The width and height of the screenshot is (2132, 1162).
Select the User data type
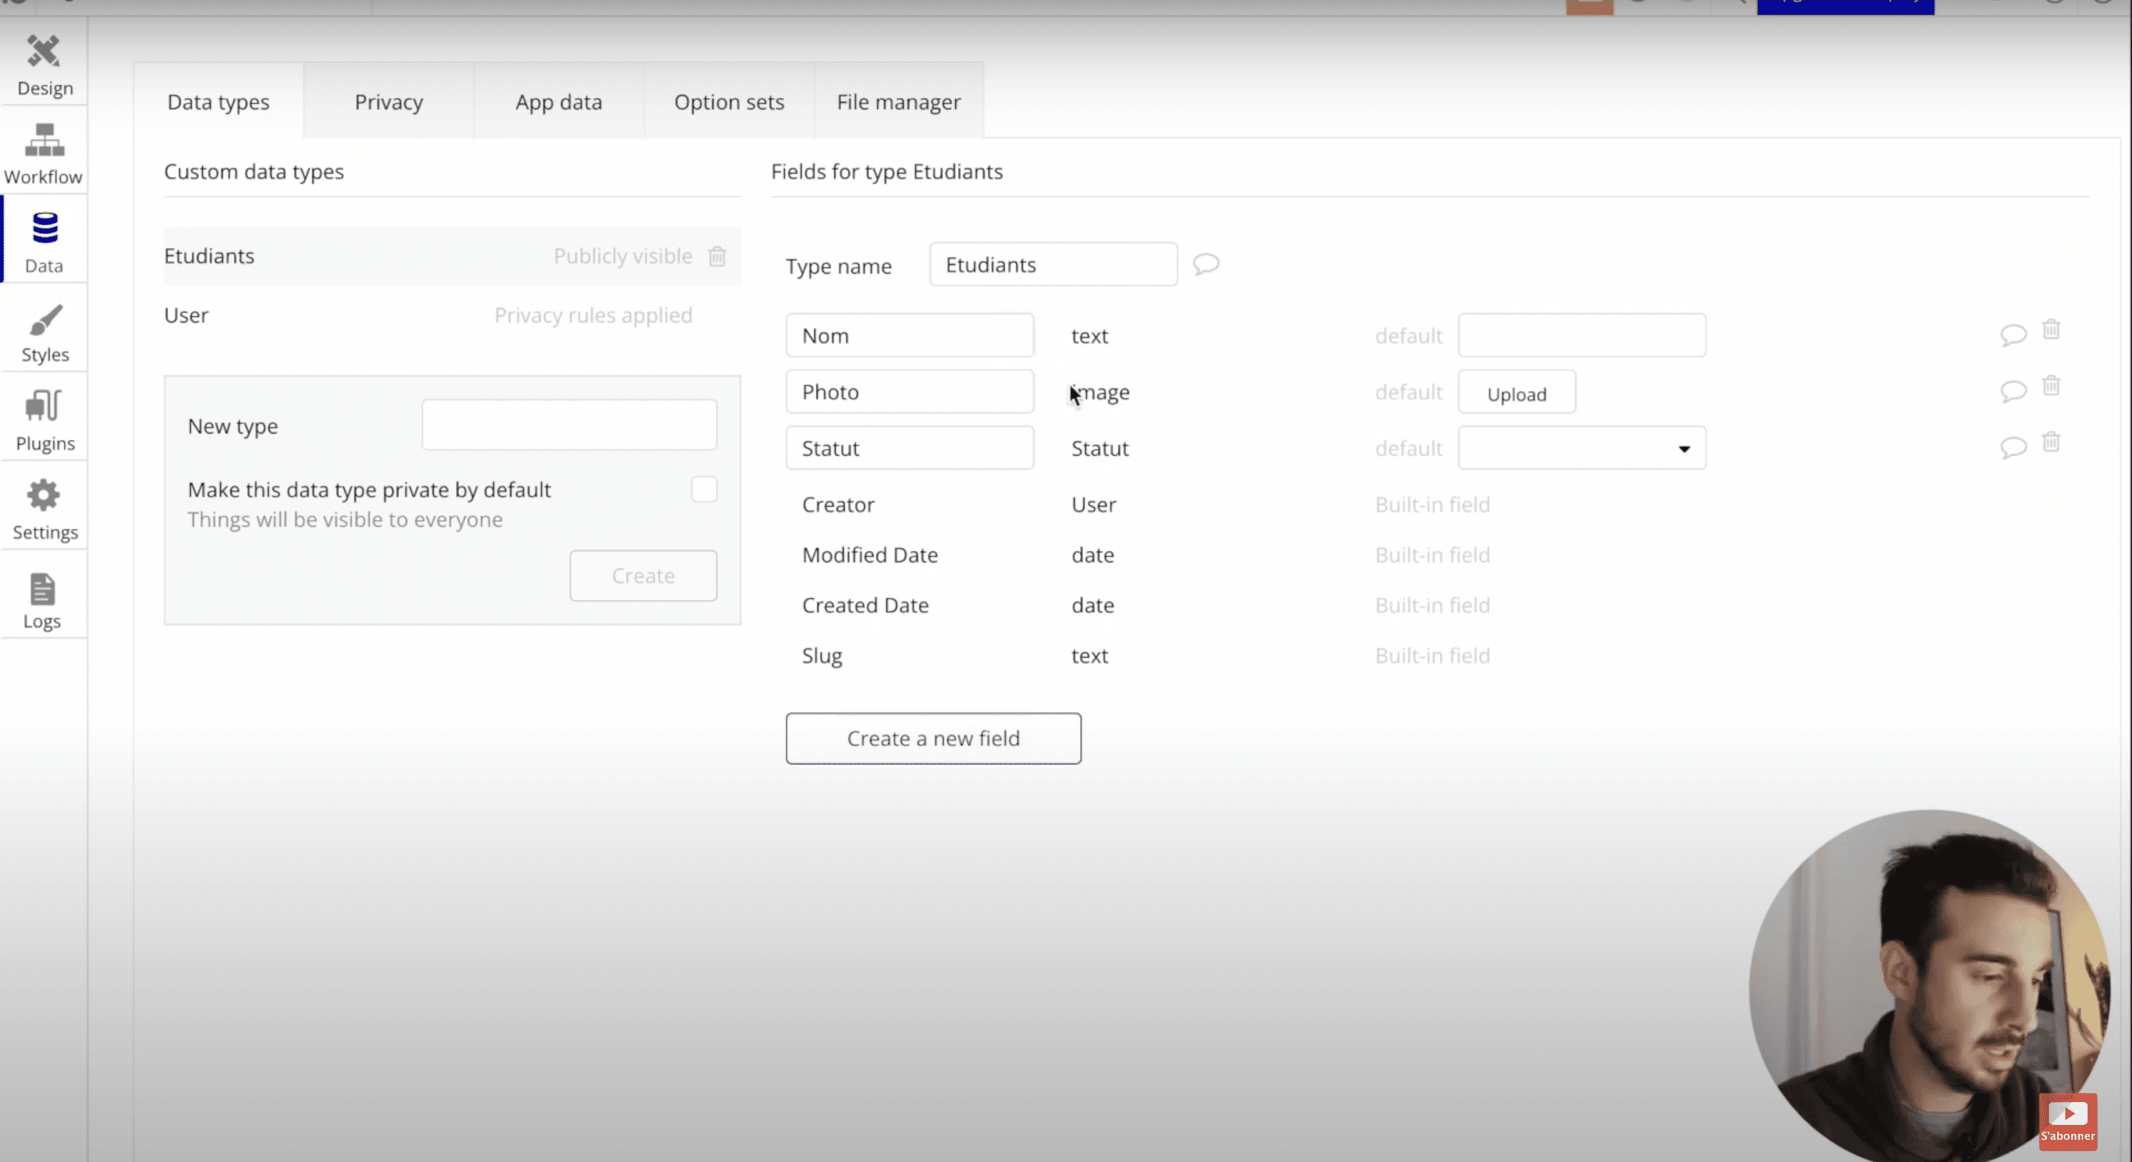click(187, 315)
